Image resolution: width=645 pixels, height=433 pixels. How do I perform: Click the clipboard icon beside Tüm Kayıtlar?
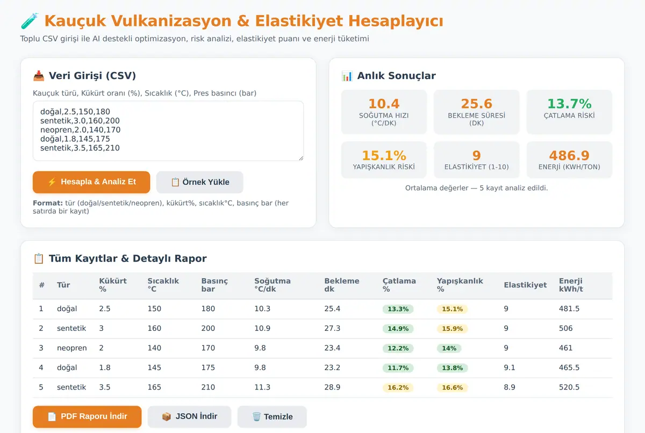[39, 258]
